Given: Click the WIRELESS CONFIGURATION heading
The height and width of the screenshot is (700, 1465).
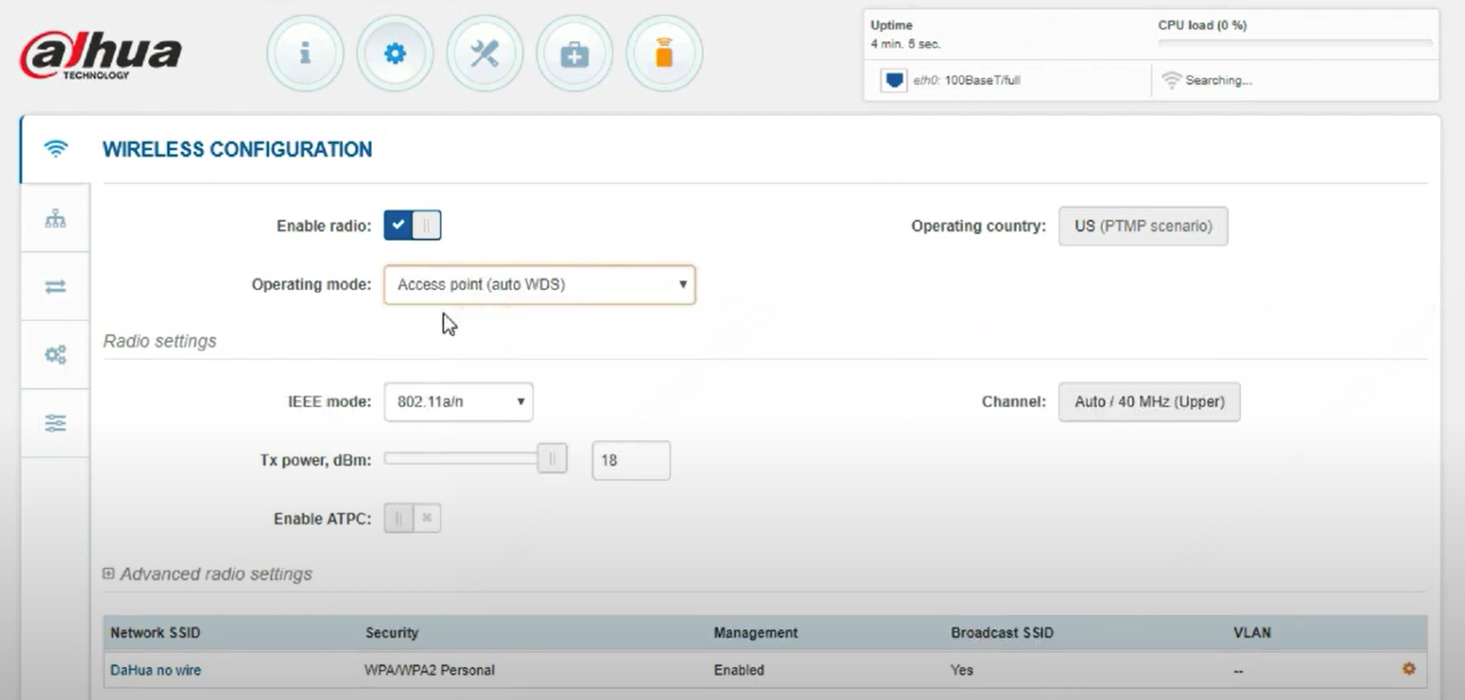Looking at the screenshot, I should pos(237,149).
